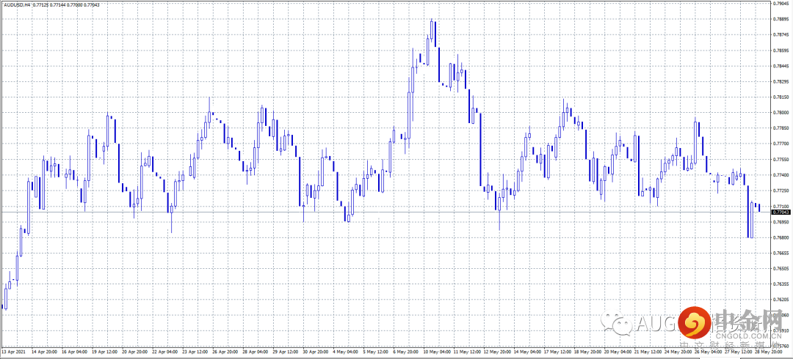Click the 14 Apr 20:00 time label
Image resolution: width=793 pixels, height=359 pixels.
[46, 352]
